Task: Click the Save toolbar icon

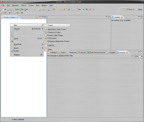Action: coord(8,10)
